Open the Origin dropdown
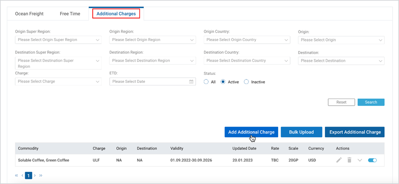Screen dimensions: 399x184 click(341, 40)
